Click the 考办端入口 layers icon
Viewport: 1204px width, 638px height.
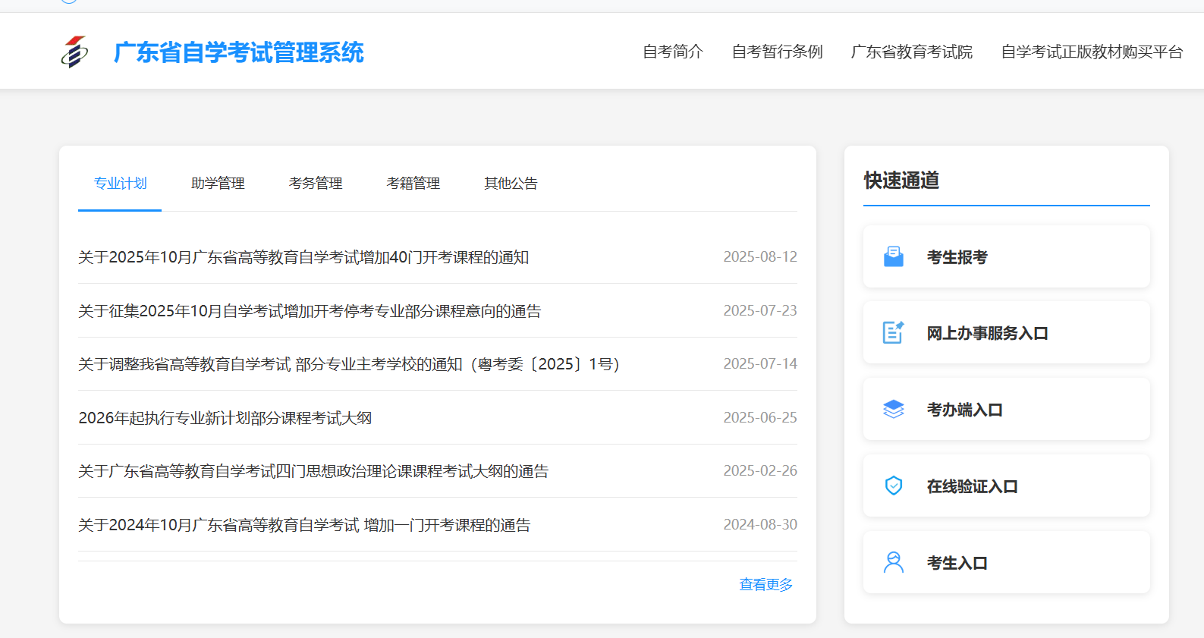[894, 410]
